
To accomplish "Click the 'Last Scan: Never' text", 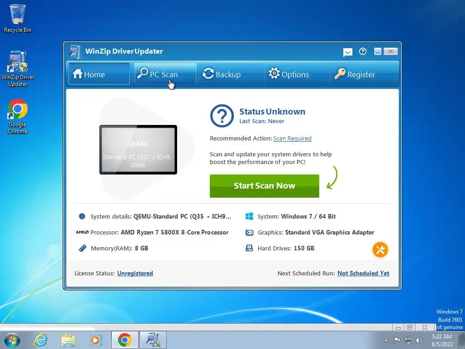I will (262, 121).
